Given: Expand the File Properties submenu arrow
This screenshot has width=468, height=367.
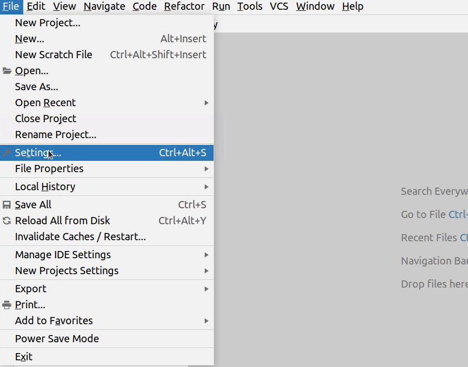Looking at the screenshot, I should (206, 169).
